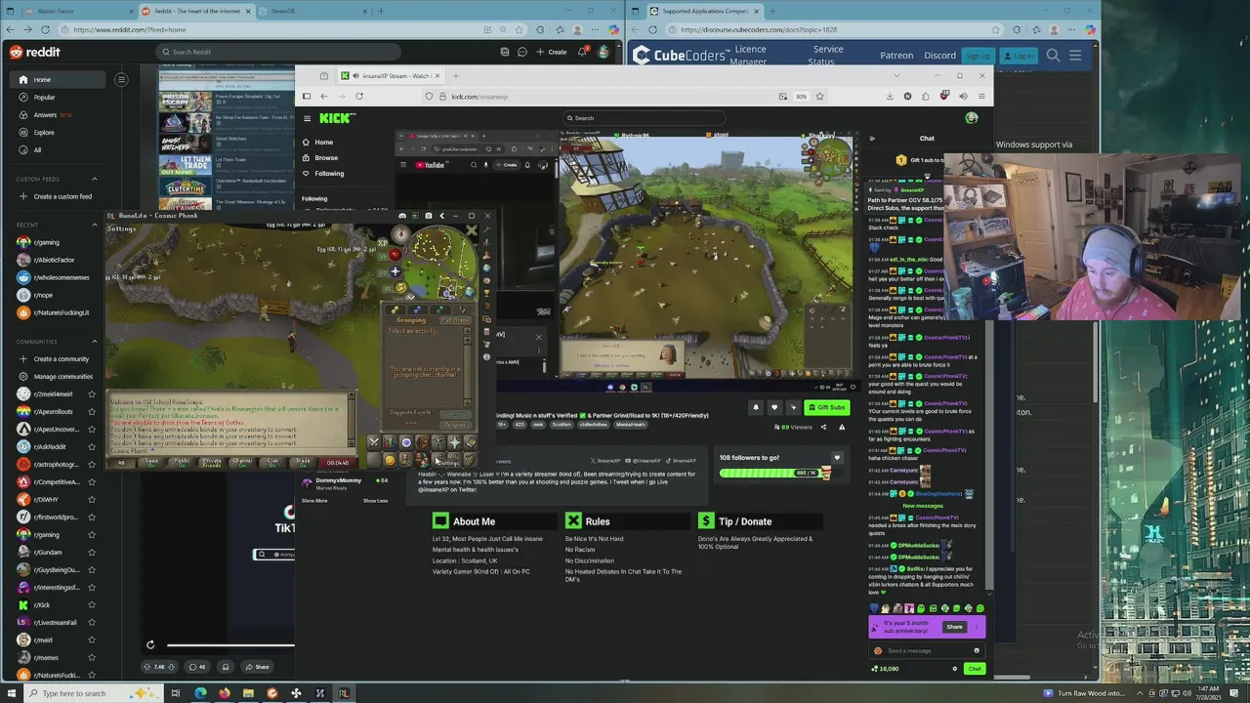Collapse the Custom Feeds section
Image resolution: width=1250 pixels, height=703 pixels.
coord(95,180)
